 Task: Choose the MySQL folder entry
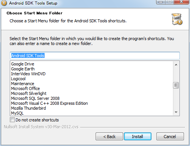17,113
